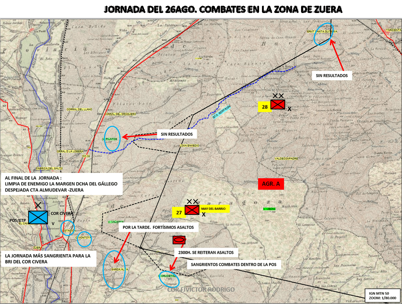Click the yellow 27 number box
402x304 pixels.
[x=179, y=212]
